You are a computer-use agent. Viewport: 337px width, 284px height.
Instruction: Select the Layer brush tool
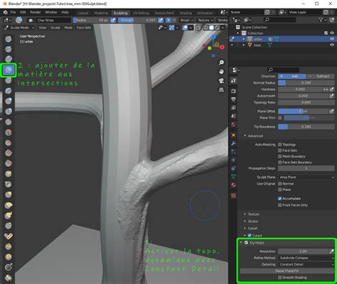click(x=9, y=91)
